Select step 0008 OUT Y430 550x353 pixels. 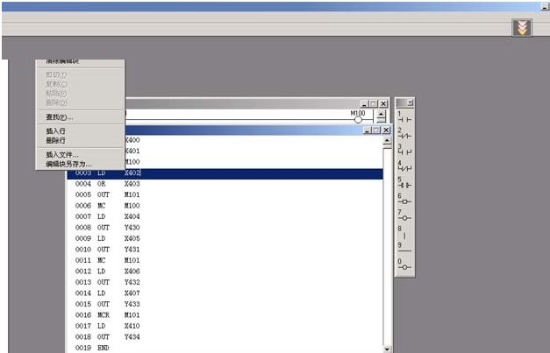pos(225,228)
